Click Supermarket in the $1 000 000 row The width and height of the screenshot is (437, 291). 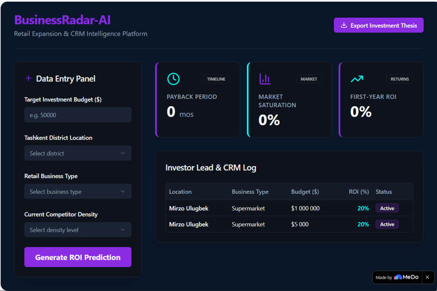(248, 208)
